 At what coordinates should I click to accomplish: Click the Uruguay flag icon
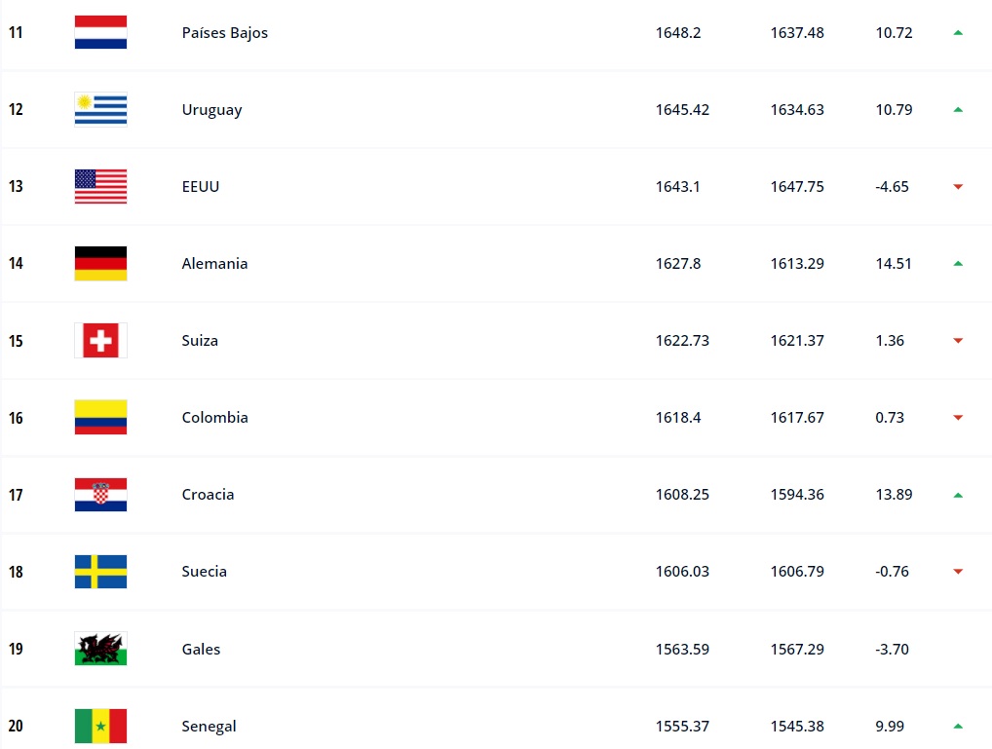click(x=100, y=109)
